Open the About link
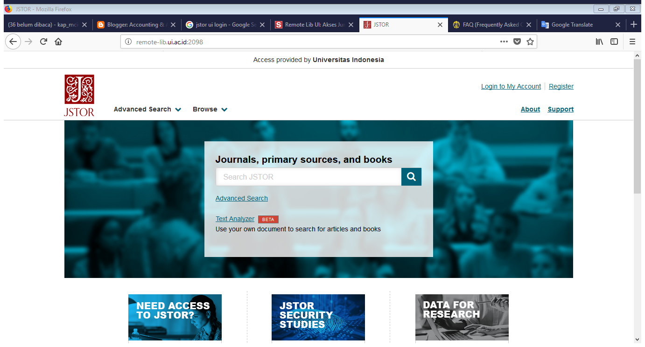Image resolution: width=645 pixels, height=347 pixels. 530,109
